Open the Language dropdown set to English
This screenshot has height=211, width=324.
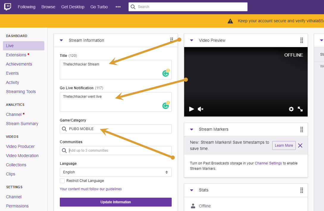(x=116, y=172)
